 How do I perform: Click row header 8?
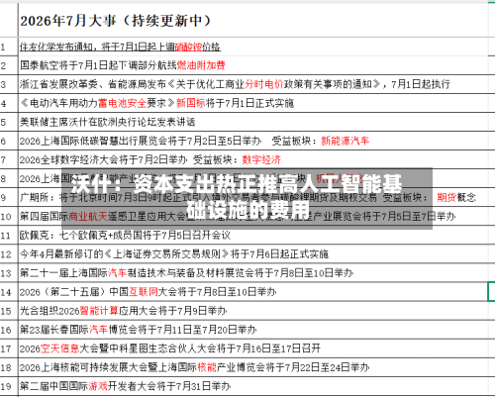9,178
